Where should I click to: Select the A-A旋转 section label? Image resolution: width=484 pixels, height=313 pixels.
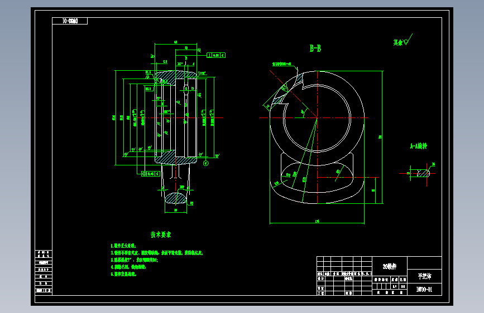[x=418, y=146]
